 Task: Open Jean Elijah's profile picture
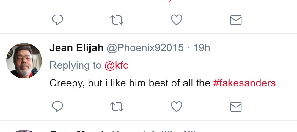24,61
